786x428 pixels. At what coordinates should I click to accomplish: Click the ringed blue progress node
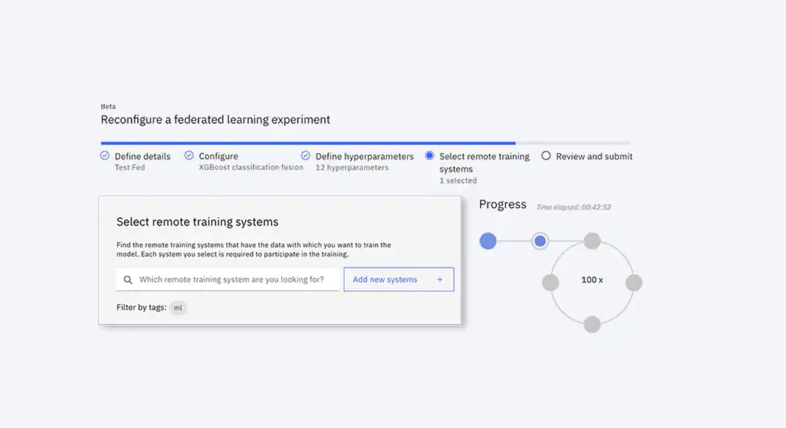click(540, 241)
